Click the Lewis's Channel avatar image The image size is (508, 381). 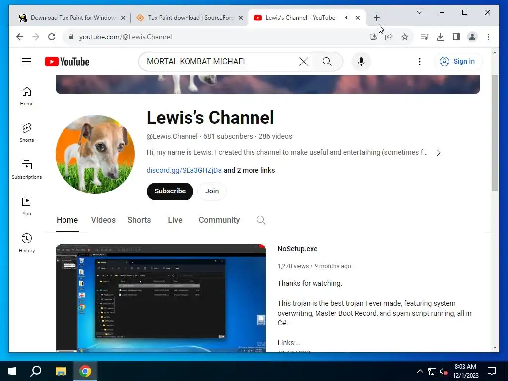pyautogui.click(x=95, y=154)
